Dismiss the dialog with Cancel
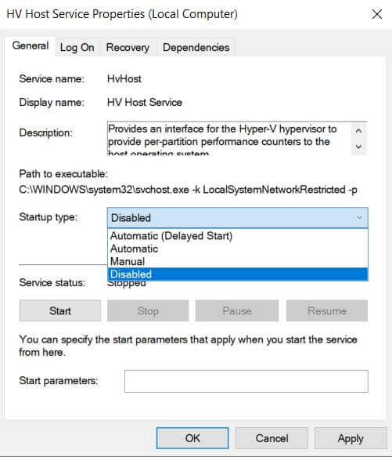 [272, 438]
